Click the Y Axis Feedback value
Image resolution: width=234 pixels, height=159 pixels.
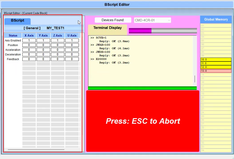[x=43, y=59]
